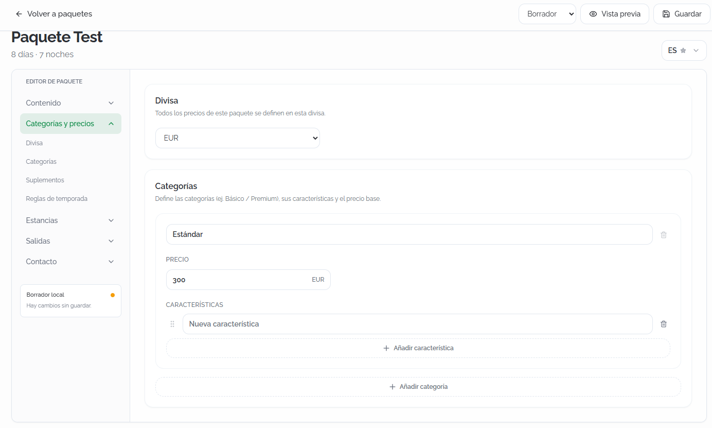Click the Guardar button
712x428 pixels.
click(x=682, y=14)
